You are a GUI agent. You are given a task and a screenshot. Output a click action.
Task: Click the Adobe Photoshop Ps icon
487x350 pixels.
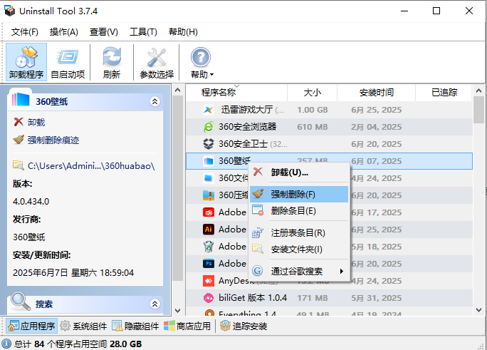(209, 264)
